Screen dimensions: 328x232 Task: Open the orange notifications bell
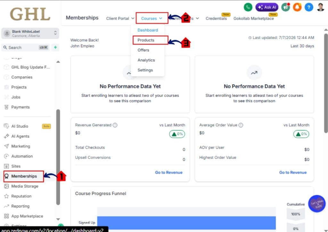pos(297,7)
